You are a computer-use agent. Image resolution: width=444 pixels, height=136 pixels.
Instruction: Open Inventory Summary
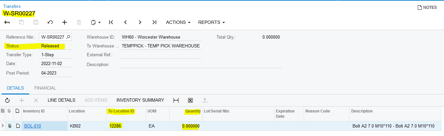click(140, 100)
